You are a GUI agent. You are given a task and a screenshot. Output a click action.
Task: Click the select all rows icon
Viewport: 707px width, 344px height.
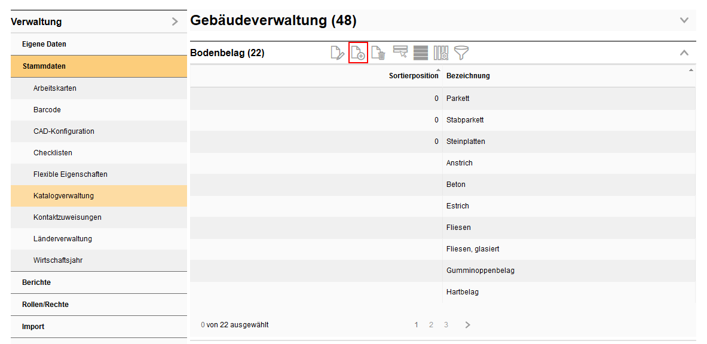coord(421,53)
